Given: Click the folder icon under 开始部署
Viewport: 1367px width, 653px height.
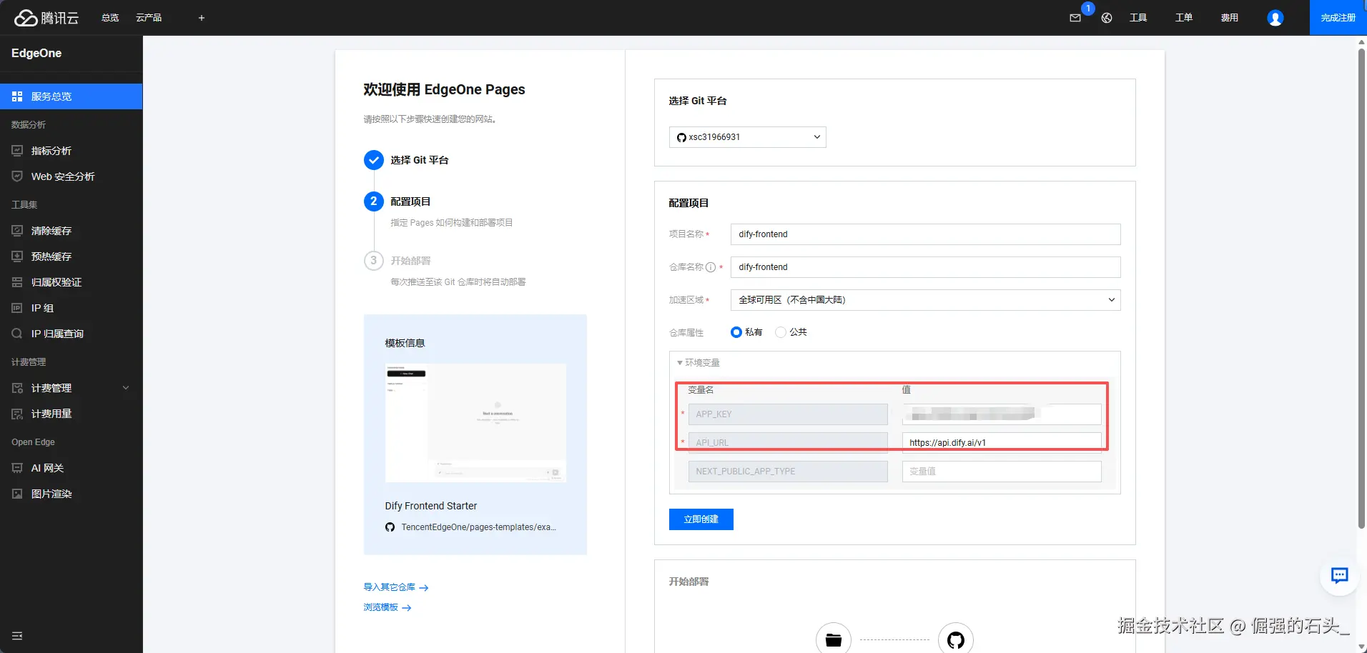Looking at the screenshot, I should click(x=834, y=639).
